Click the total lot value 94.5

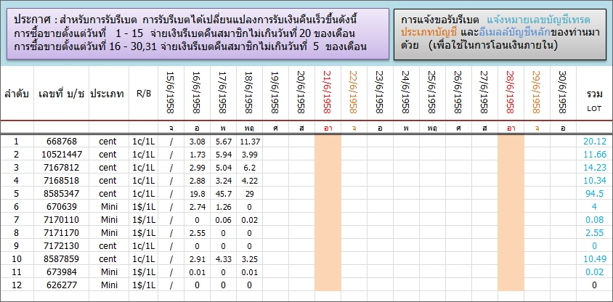coord(594,193)
